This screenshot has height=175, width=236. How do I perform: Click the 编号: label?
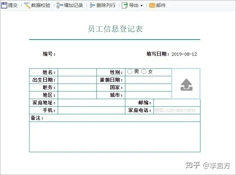[49, 54]
